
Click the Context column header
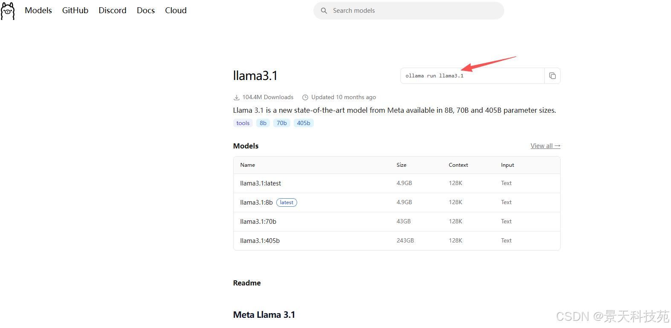pyautogui.click(x=458, y=165)
